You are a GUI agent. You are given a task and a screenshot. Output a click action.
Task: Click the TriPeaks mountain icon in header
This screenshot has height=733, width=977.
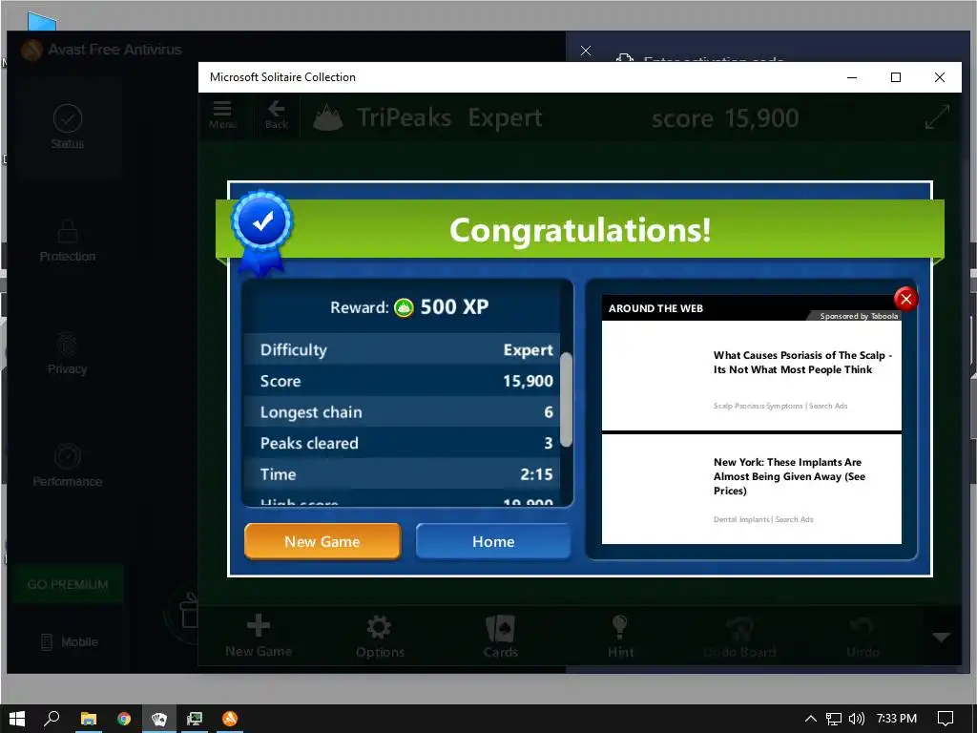click(328, 117)
